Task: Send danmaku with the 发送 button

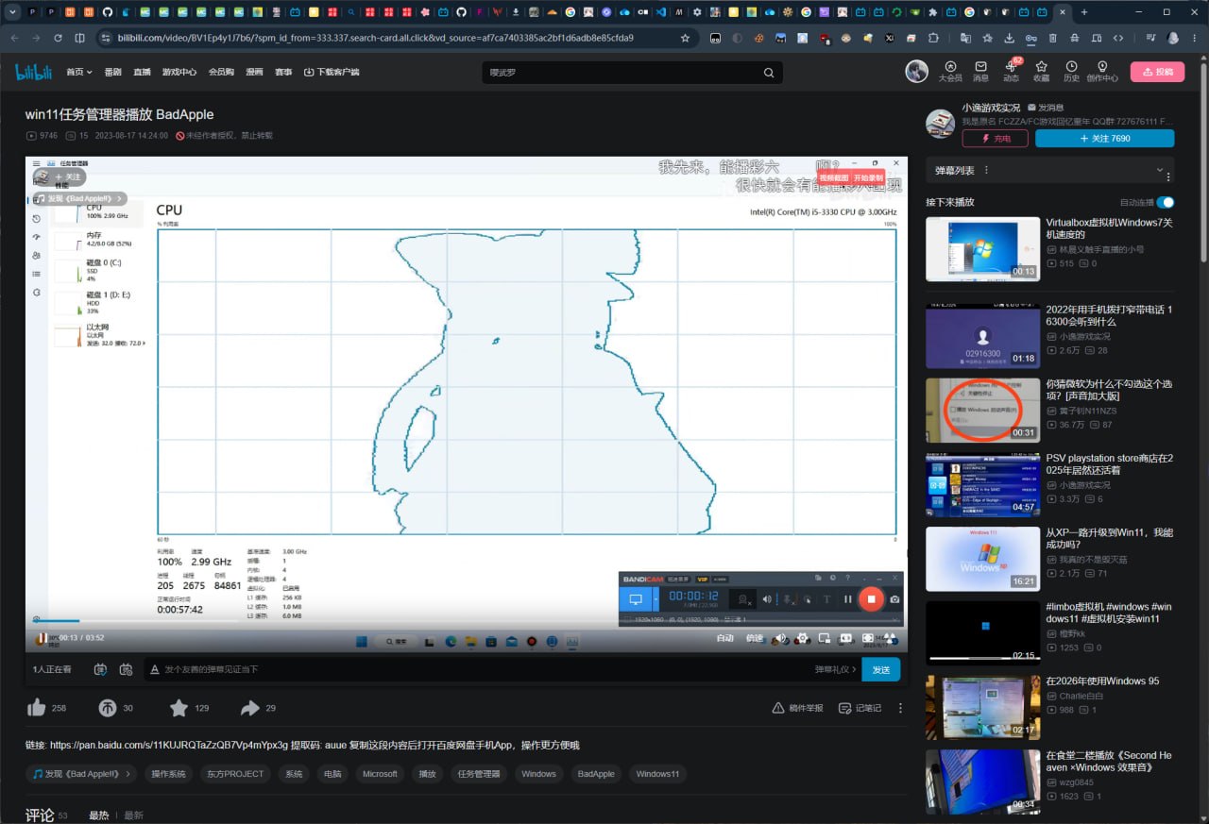Action: [881, 669]
